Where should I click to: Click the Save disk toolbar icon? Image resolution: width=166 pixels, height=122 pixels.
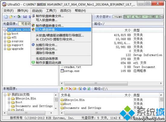pos(25,17)
